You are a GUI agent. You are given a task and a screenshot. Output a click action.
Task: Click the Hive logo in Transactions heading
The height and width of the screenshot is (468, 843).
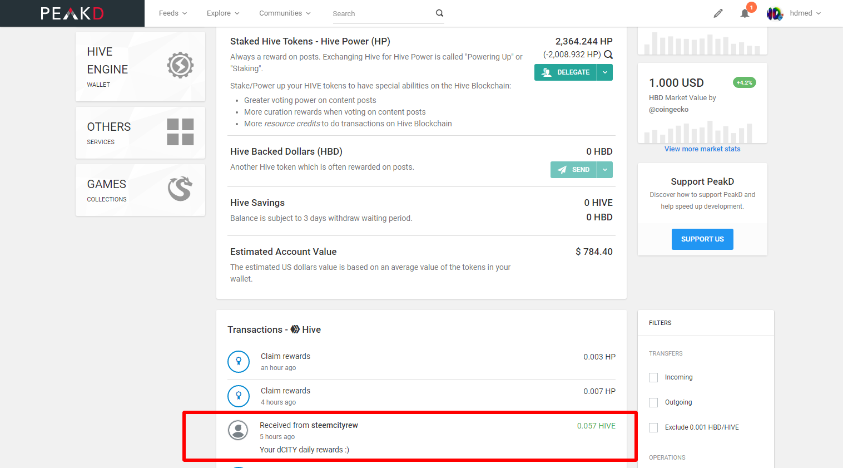tap(295, 329)
